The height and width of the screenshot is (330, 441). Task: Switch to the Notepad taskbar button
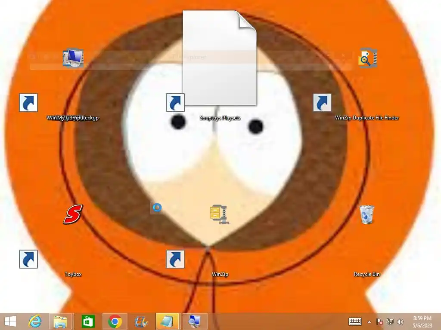click(x=167, y=321)
